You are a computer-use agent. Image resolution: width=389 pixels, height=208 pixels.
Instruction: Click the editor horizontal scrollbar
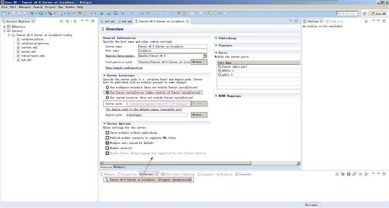click(177, 163)
